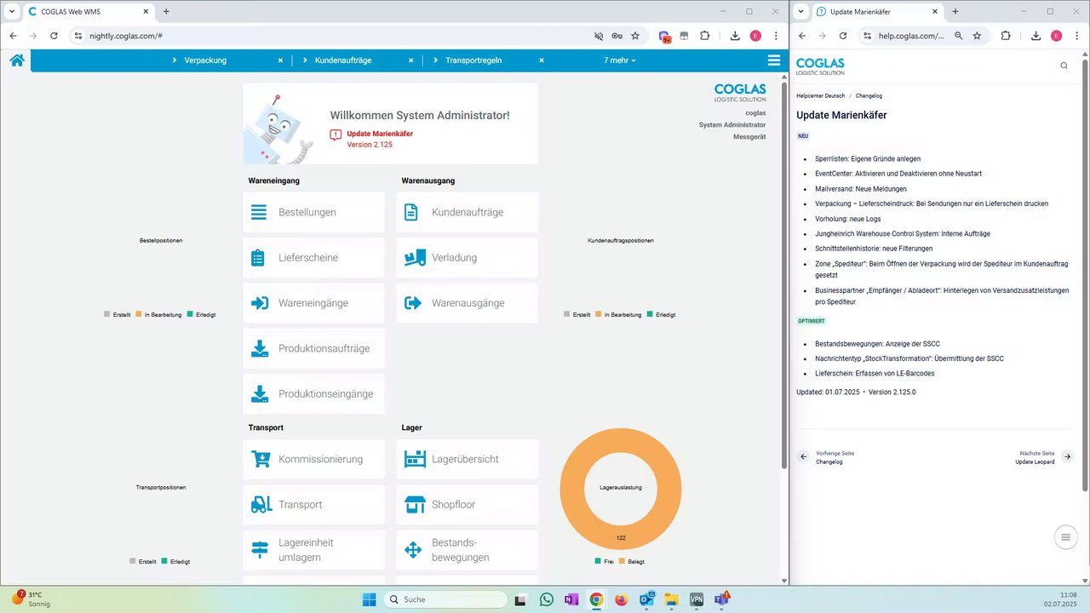This screenshot has height=613, width=1090.
Task: Toggle 'In Bearbeitung' legend in Bestellpositionen chart
Action: tap(158, 315)
